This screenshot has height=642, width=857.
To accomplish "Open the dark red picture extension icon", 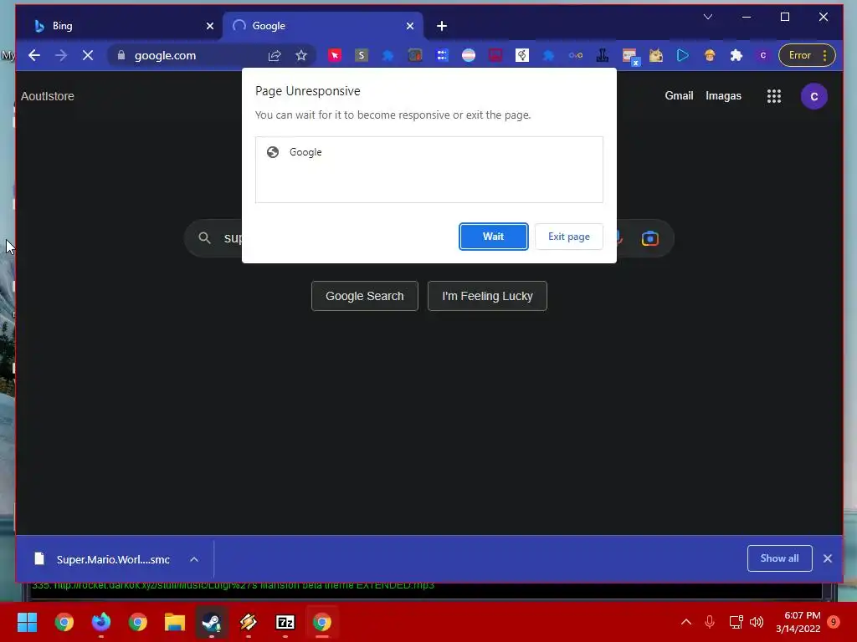I will 495,55.
